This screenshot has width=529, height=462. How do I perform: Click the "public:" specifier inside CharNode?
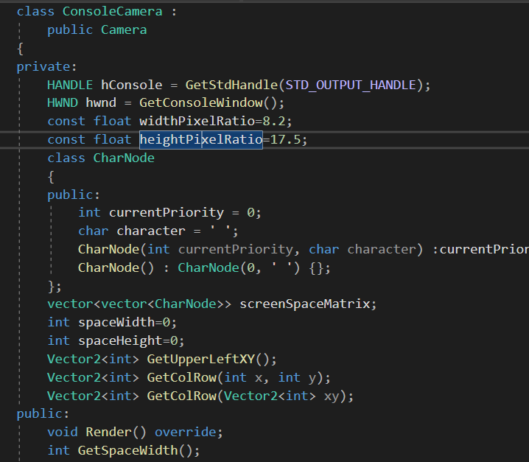[74, 195]
